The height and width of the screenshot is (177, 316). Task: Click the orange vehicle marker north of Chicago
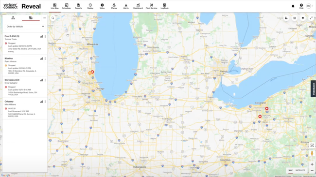click(89, 73)
